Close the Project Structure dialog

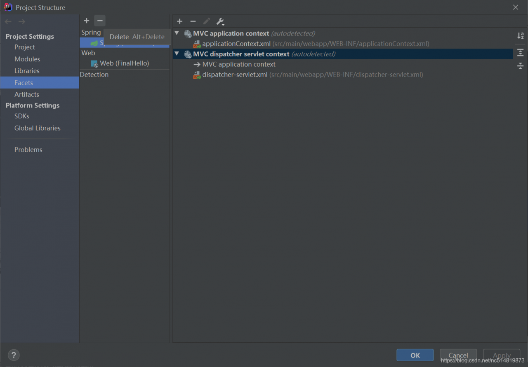coord(516,7)
